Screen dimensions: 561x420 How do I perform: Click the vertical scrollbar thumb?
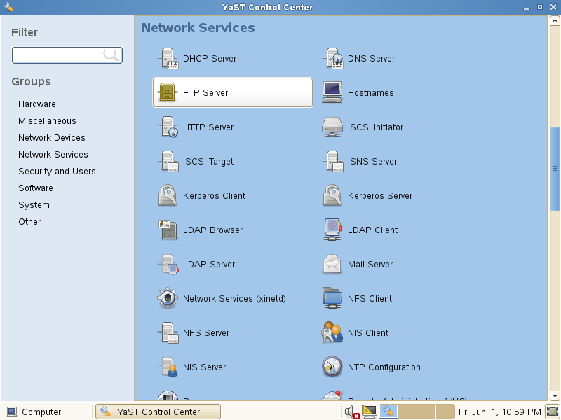(555, 169)
